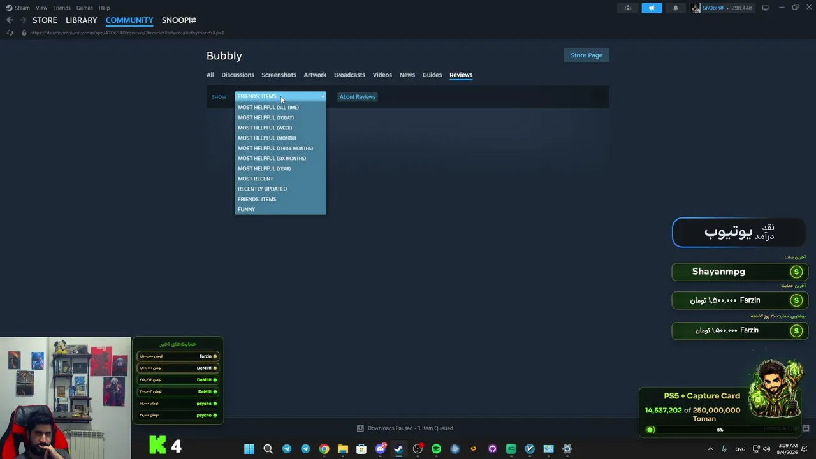
Task: Reload the page with the refresh icon
Action: [10, 33]
